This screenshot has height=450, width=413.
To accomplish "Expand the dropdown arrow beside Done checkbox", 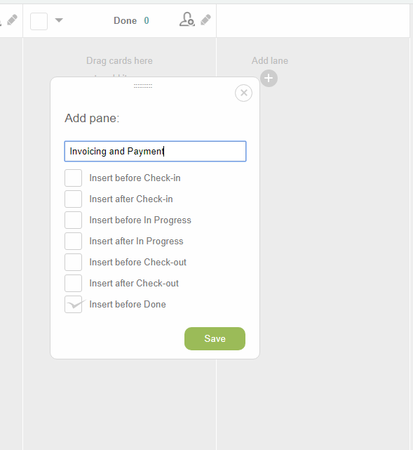I will (59, 20).
